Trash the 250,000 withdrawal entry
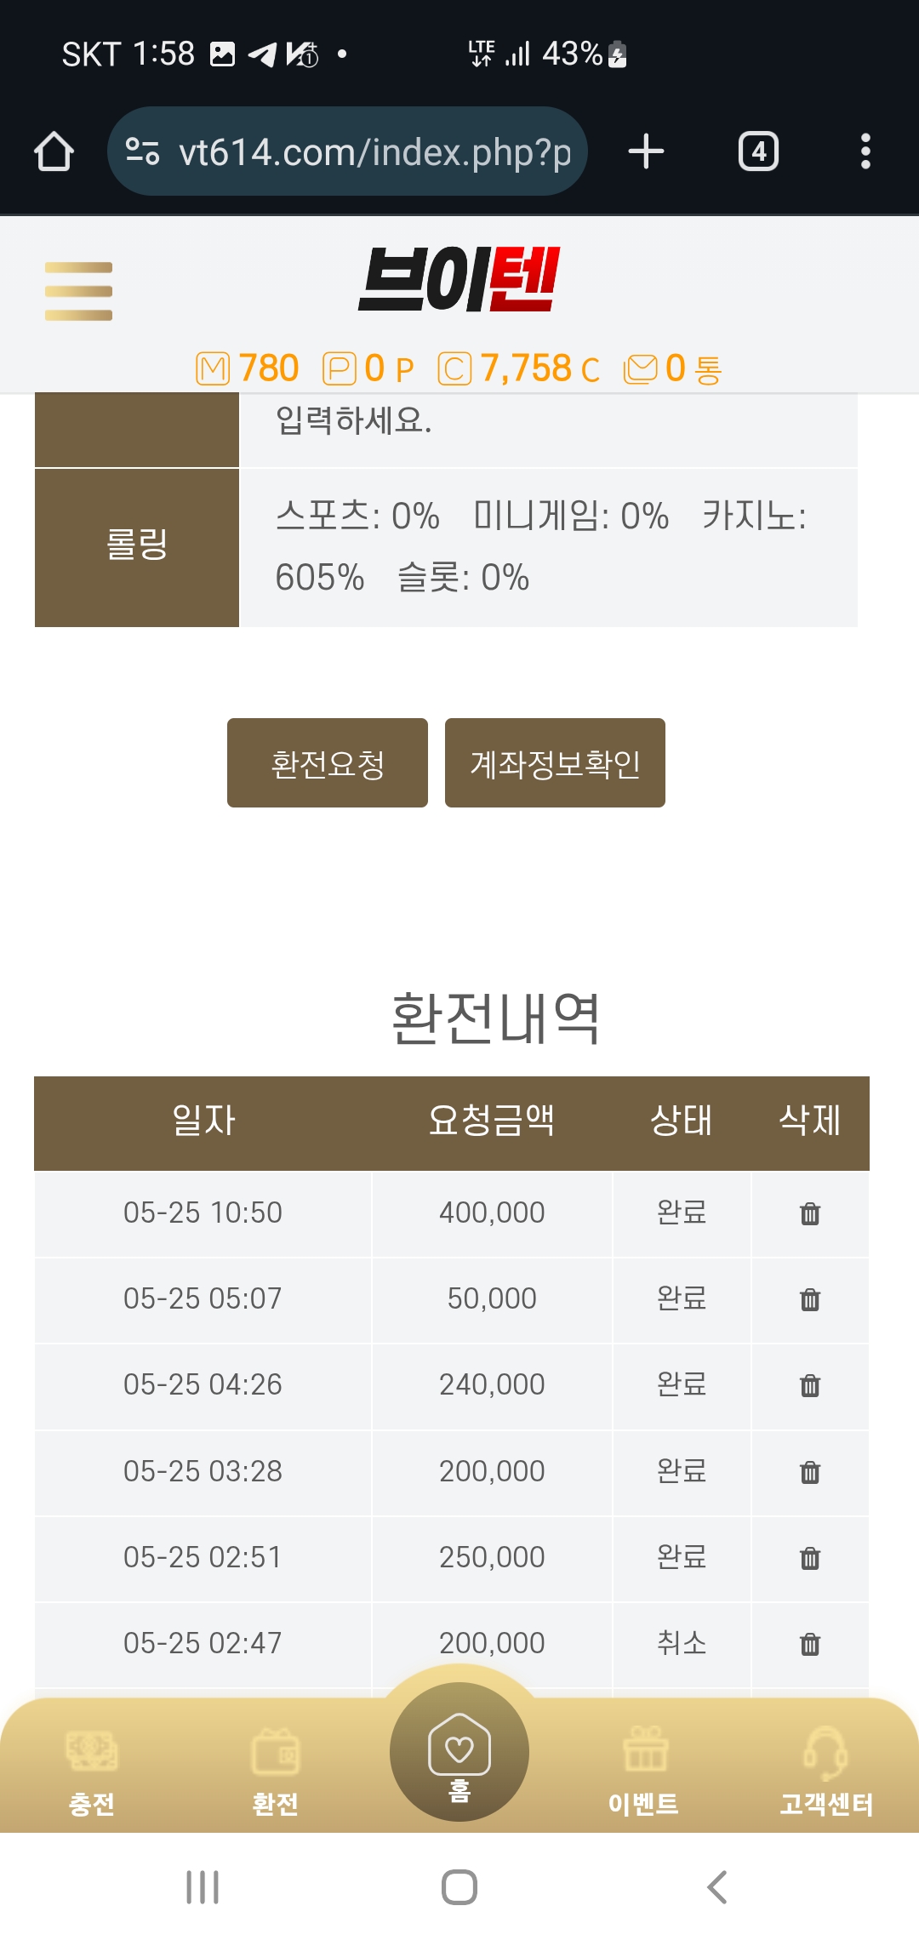 tap(810, 1558)
